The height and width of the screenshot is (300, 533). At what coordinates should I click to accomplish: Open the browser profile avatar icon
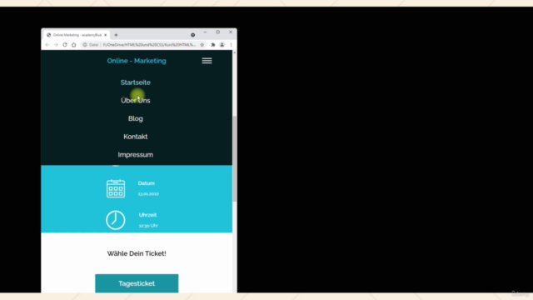[222, 45]
